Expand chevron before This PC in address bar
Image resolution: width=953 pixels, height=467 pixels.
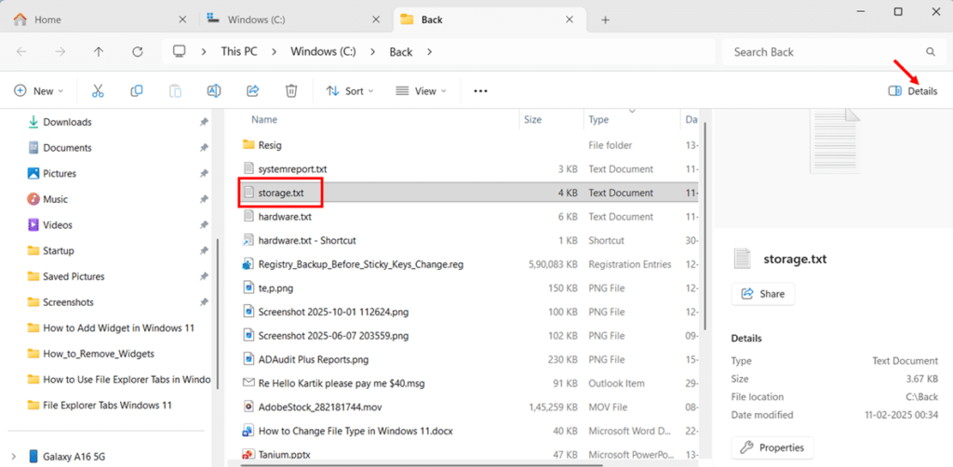click(x=205, y=51)
